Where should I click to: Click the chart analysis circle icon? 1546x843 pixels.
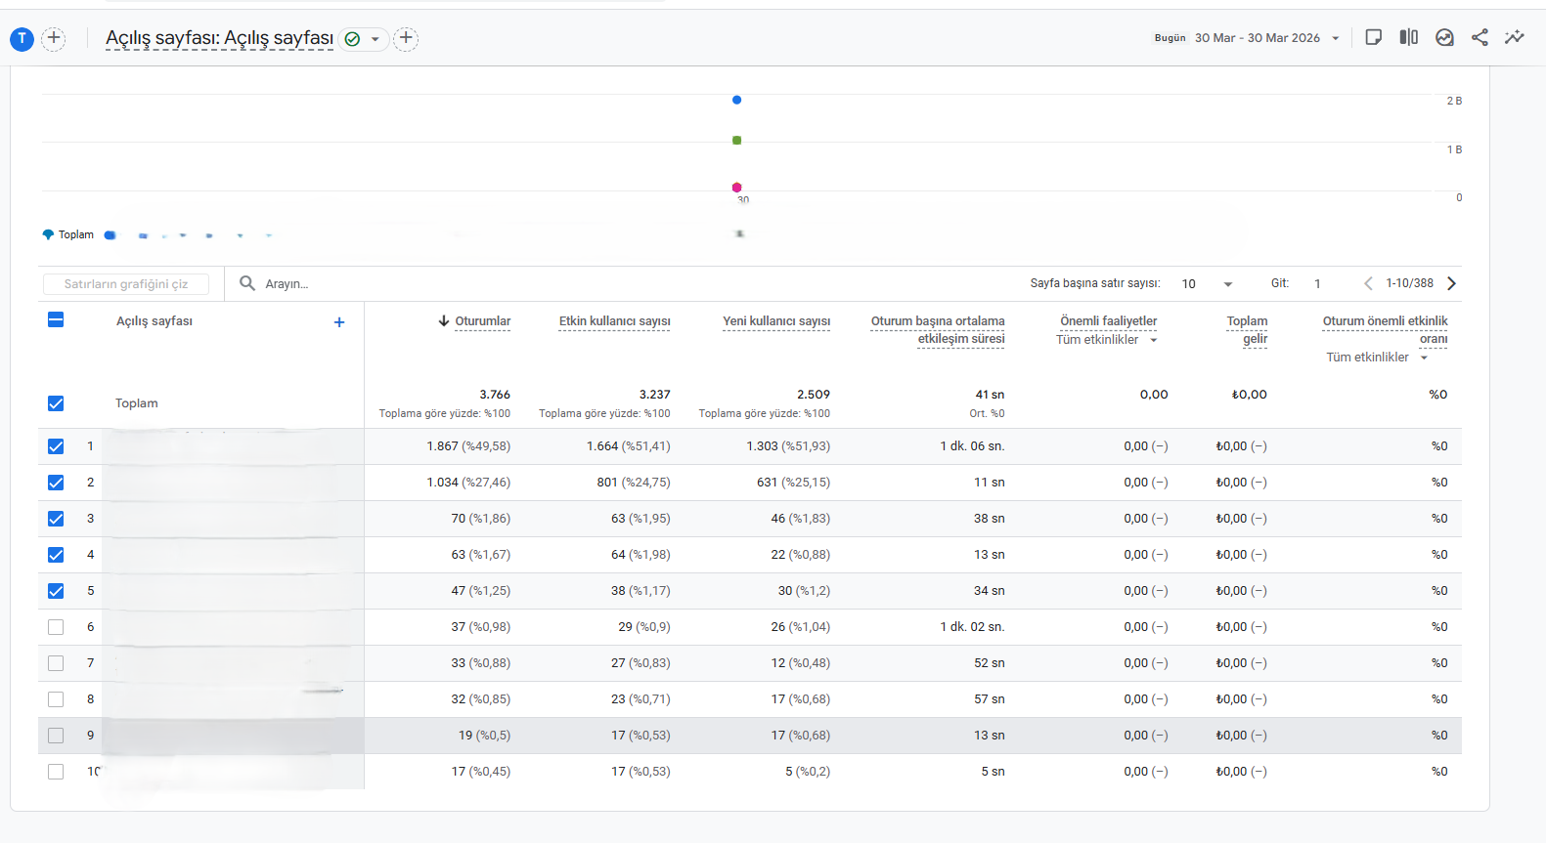click(x=1444, y=37)
